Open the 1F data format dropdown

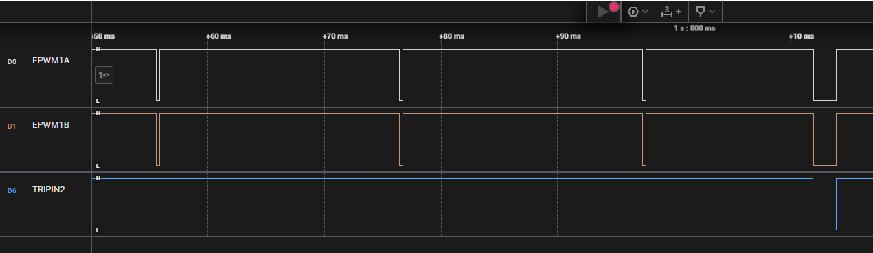[637, 12]
